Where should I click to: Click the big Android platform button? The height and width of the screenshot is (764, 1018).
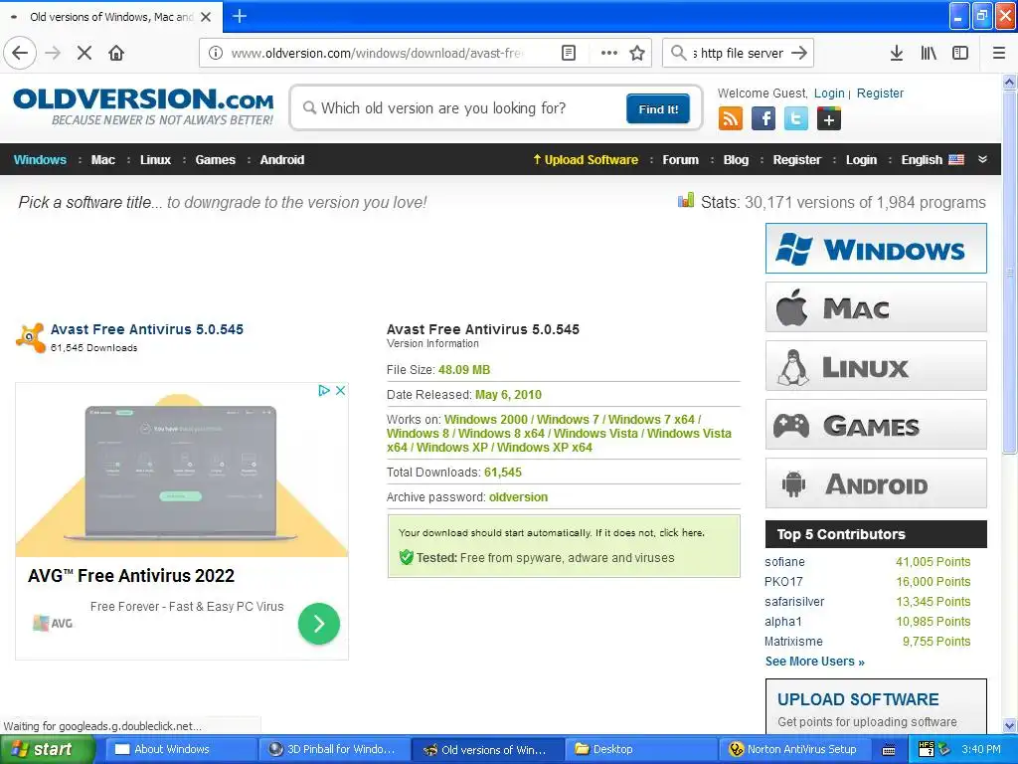[876, 483]
